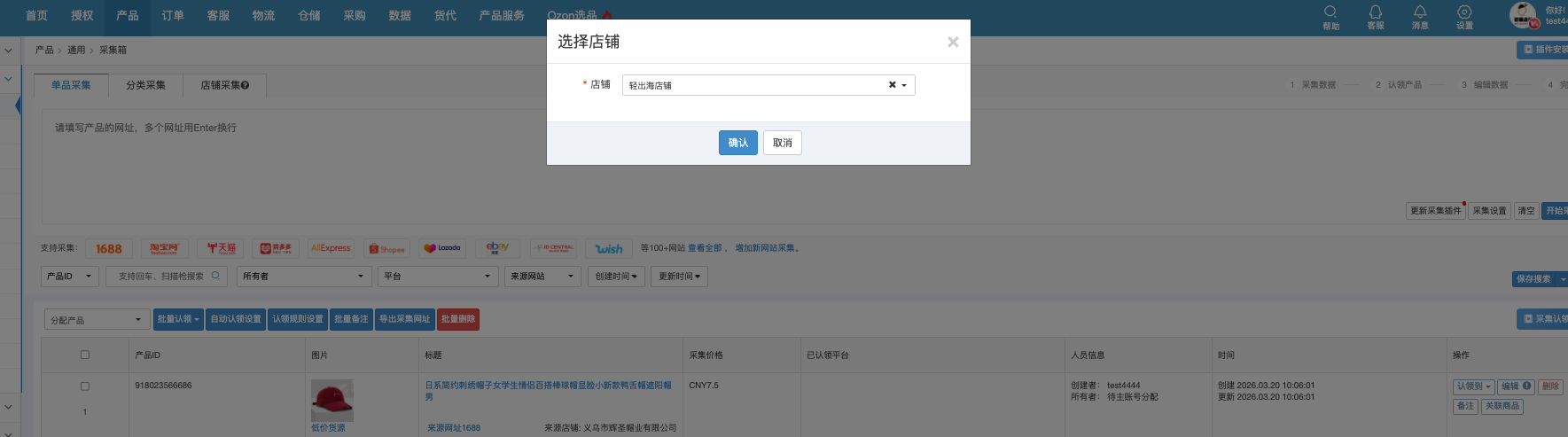
Task: Click the red cap product thumbnail
Action: (x=332, y=400)
